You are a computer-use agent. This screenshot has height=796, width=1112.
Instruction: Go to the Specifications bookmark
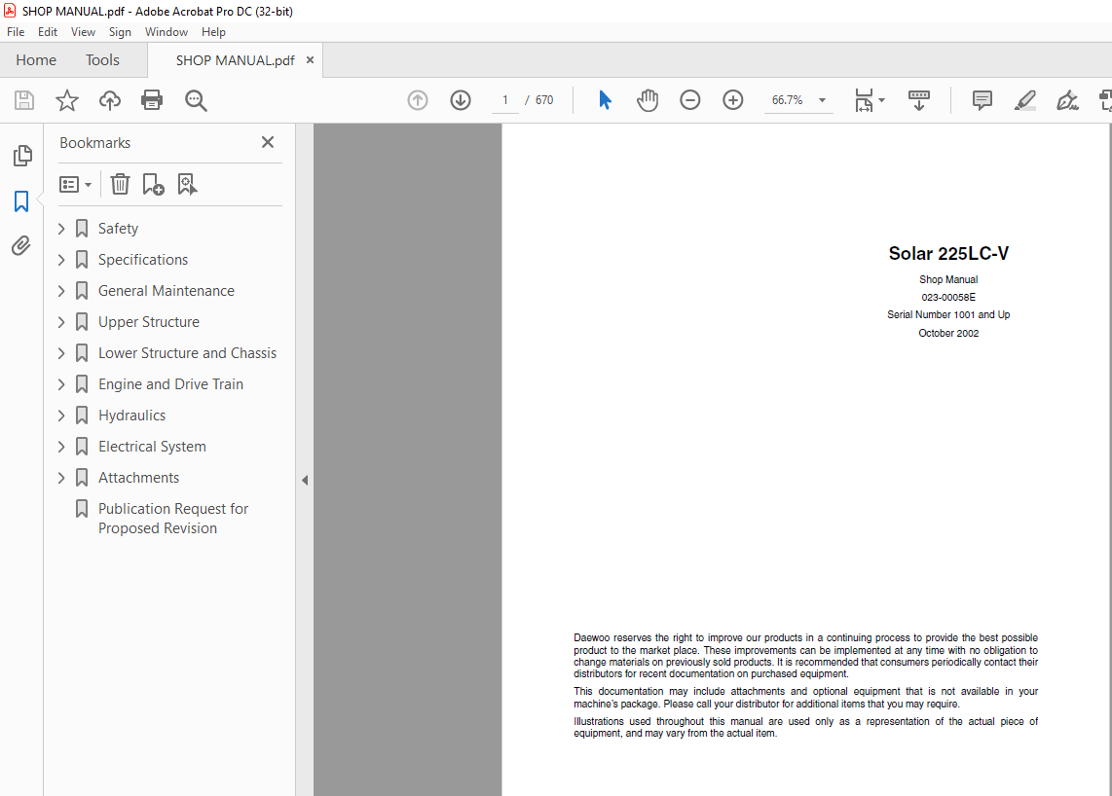143,260
